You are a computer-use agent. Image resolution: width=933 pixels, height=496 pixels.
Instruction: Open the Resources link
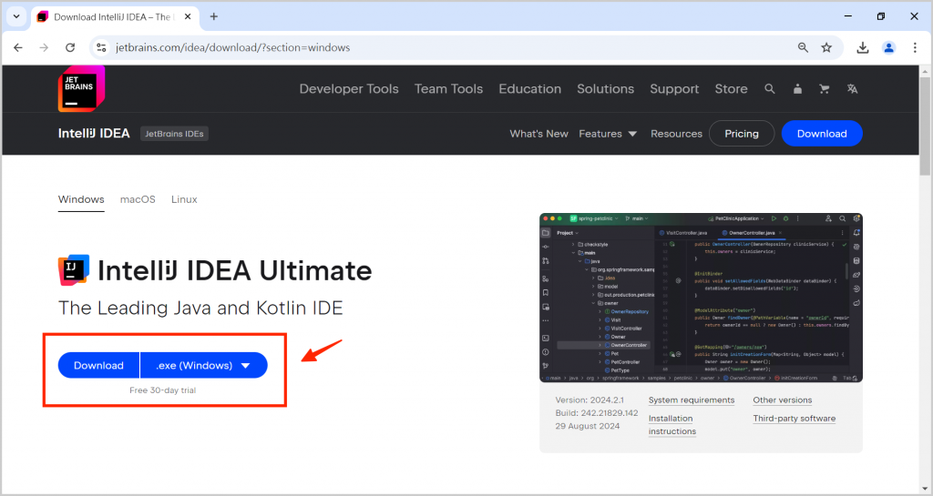pos(676,134)
